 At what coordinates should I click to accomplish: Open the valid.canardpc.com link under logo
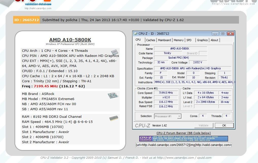point(38,8)
